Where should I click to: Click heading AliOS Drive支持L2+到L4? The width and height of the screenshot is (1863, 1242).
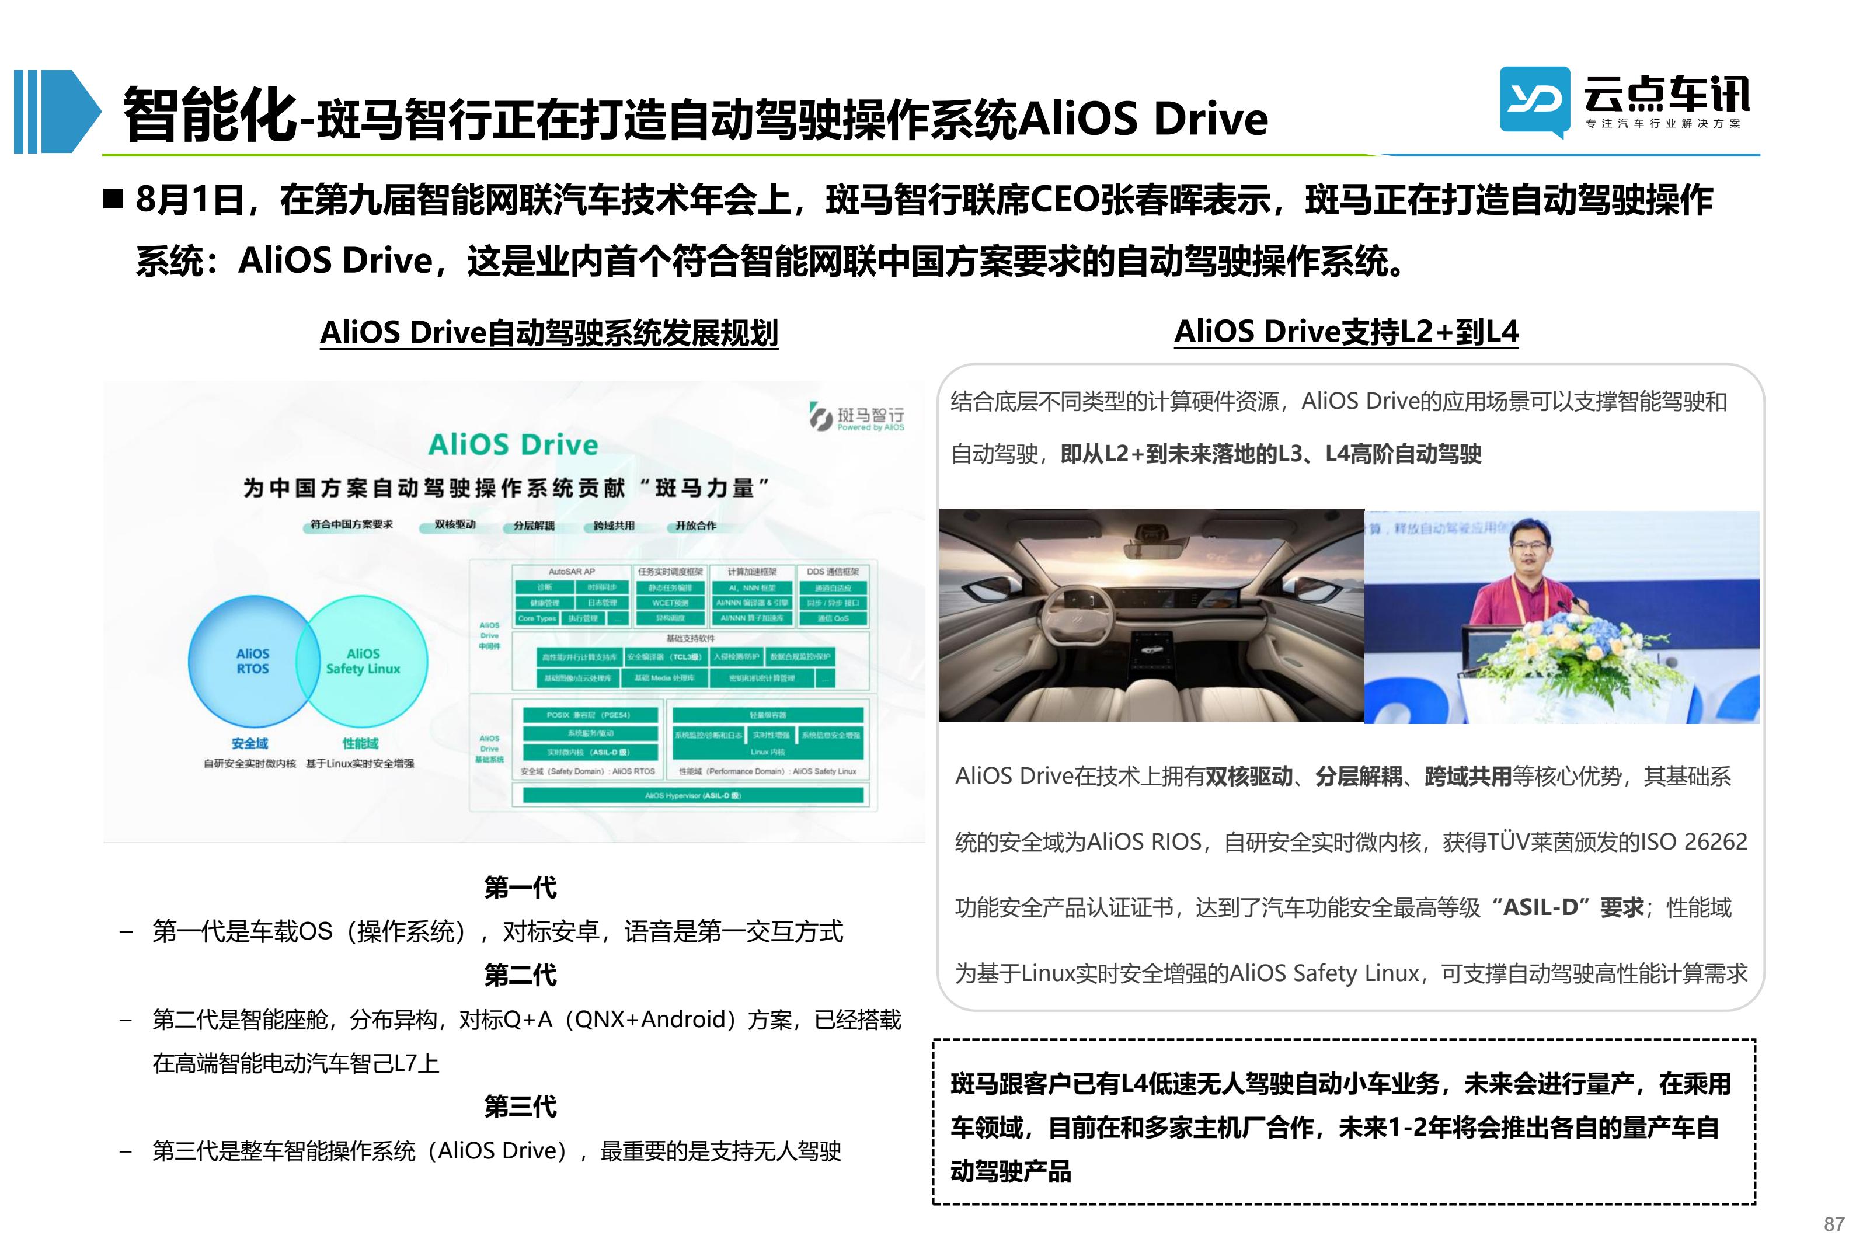pyautogui.click(x=1346, y=331)
